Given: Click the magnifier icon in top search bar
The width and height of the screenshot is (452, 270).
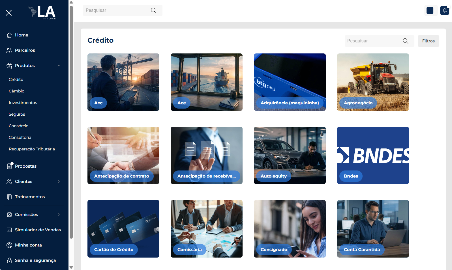Looking at the screenshot, I should [x=154, y=10].
